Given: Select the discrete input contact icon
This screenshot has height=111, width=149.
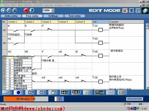Looking at the screenshot, I should tap(7, 92).
